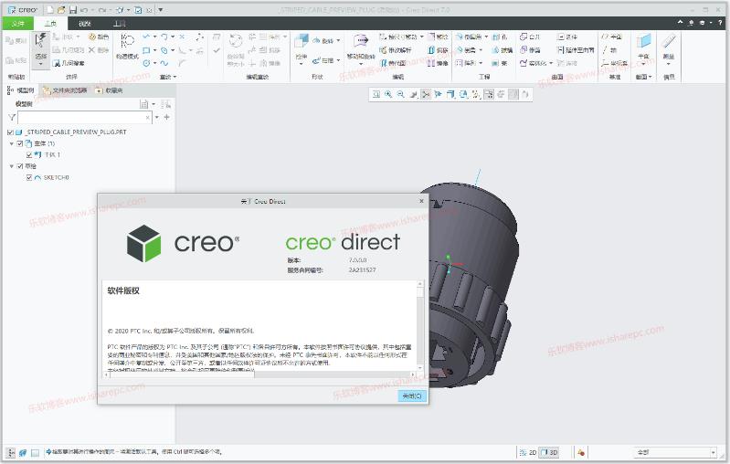The width and height of the screenshot is (730, 464).
Task: Click the 测量 (Measure) tool icon
Action: pos(669,46)
